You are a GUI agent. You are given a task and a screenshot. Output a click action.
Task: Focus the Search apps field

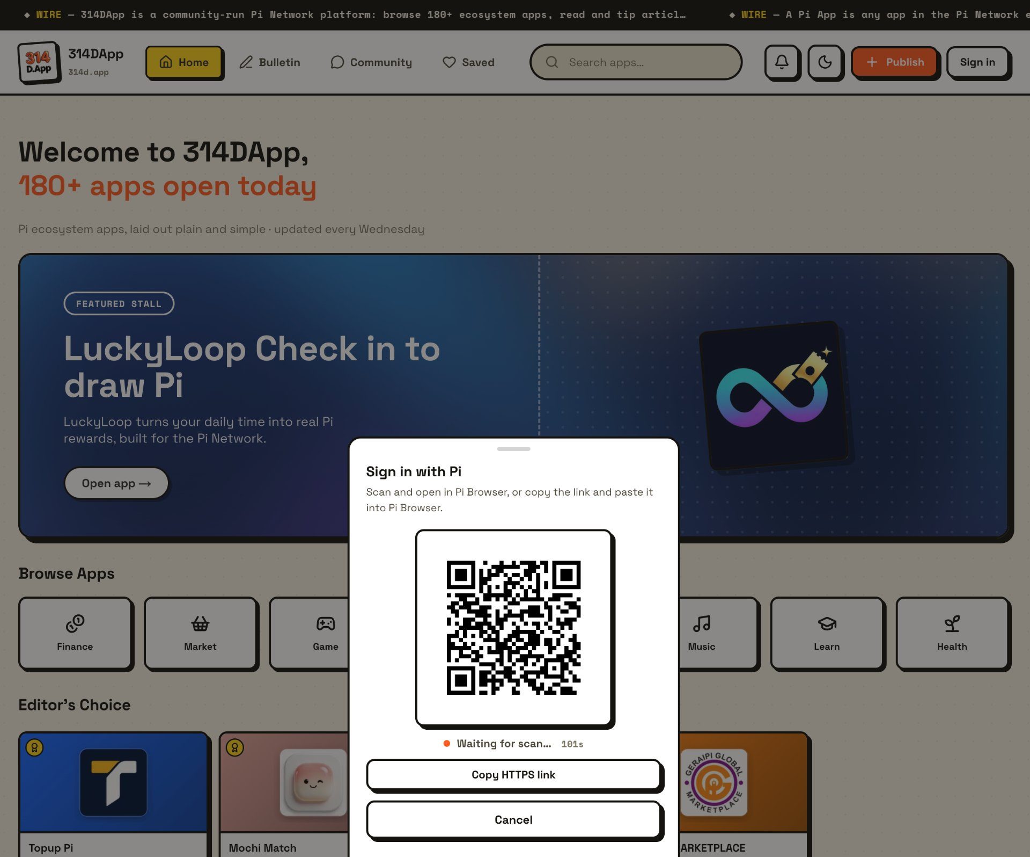[636, 62]
